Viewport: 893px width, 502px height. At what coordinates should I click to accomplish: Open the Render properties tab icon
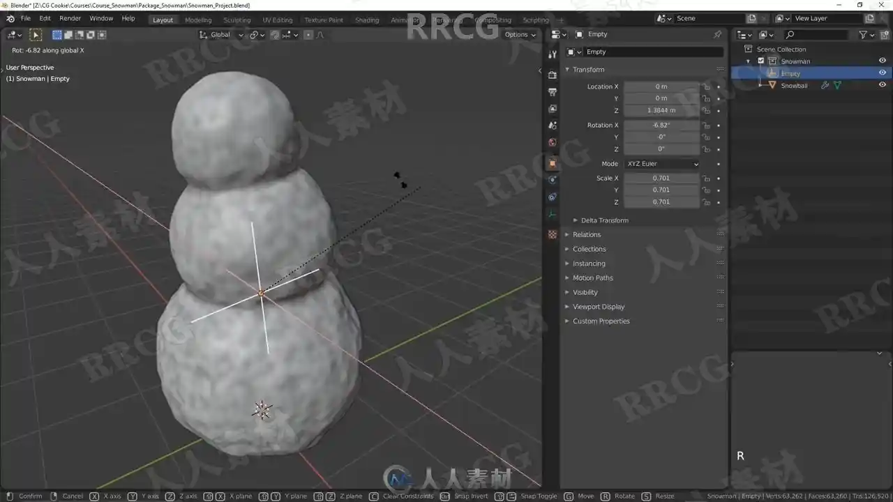(x=553, y=75)
